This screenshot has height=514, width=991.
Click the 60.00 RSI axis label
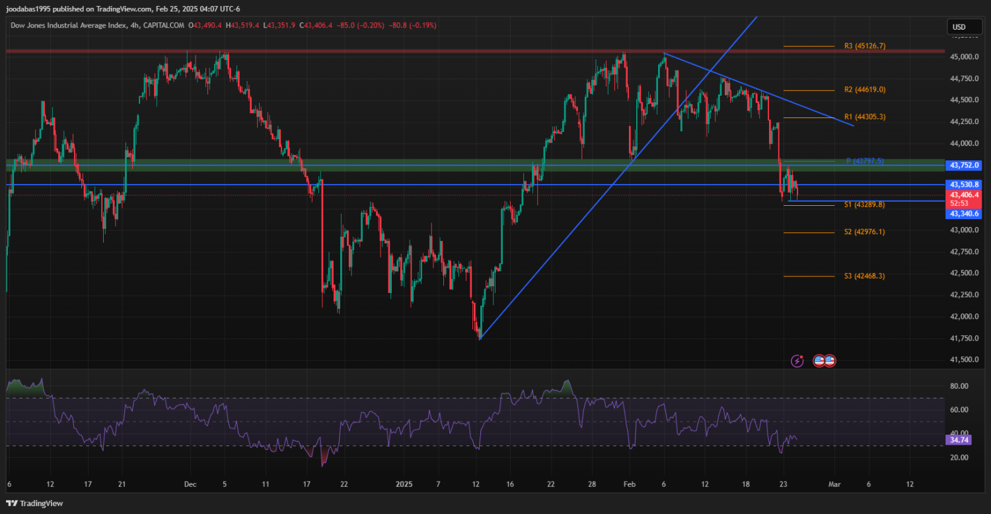pos(959,410)
